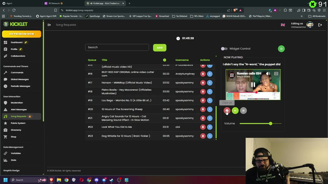Click the song queue scrollbar
Screen dimensions: 328x184
pos(216,123)
